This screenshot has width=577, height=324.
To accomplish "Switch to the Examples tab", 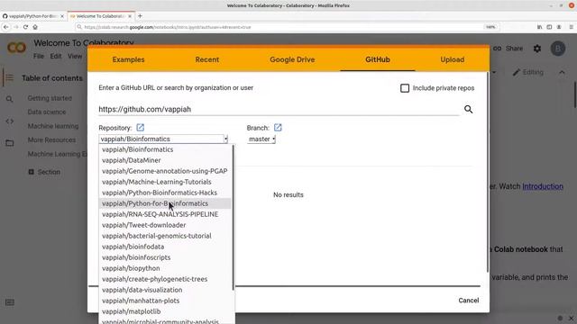I will pos(128,59).
